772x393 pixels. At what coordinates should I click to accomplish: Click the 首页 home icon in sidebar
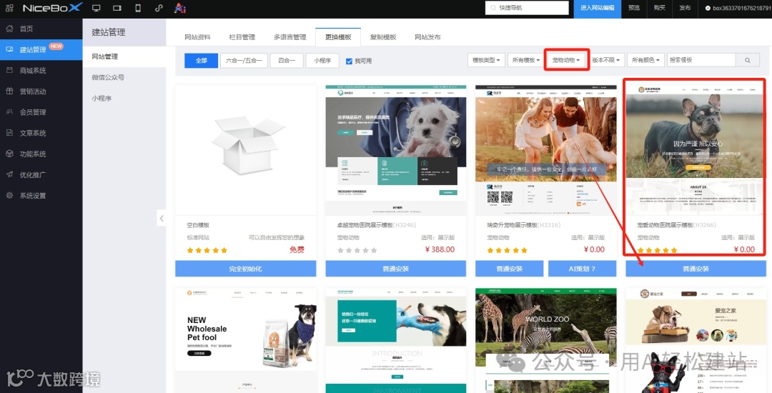[x=9, y=29]
